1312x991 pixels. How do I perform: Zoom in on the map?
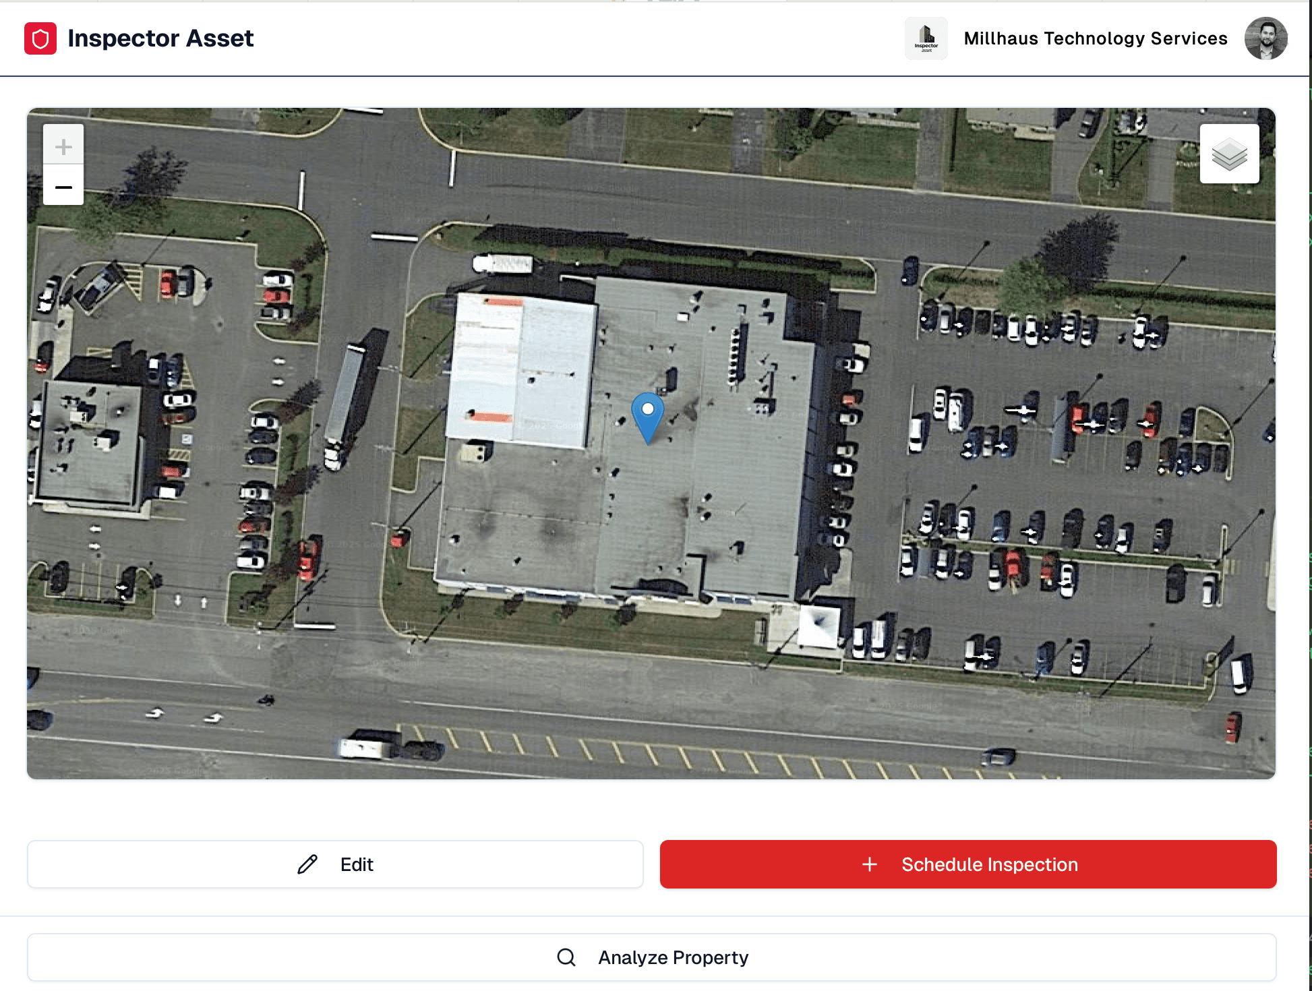pyautogui.click(x=63, y=146)
